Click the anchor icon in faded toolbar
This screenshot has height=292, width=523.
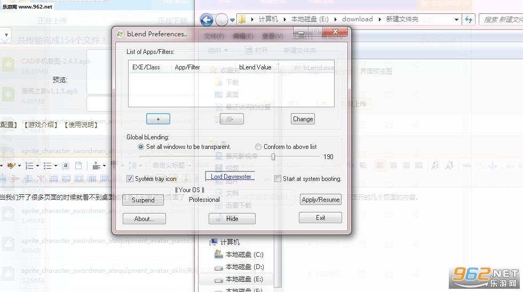coord(492,165)
